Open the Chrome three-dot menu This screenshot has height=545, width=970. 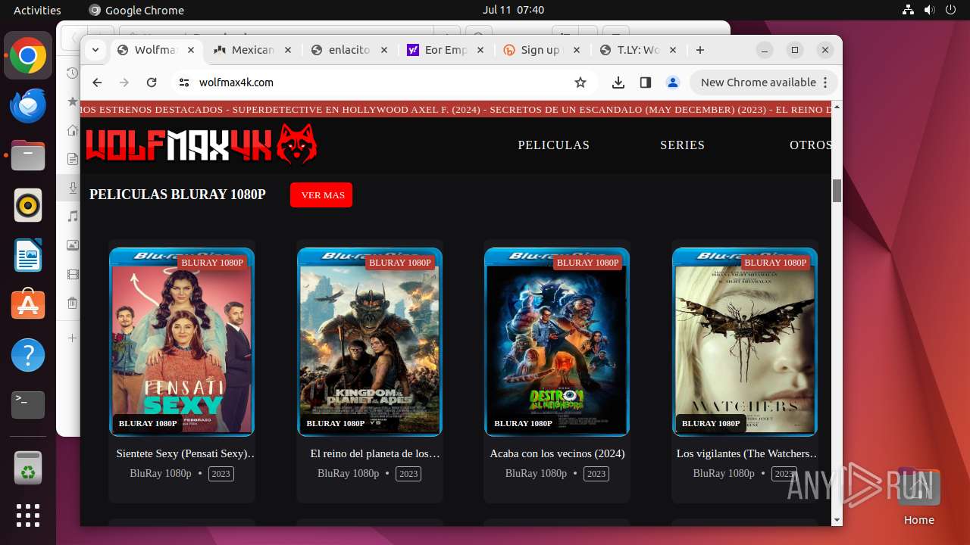point(825,83)
